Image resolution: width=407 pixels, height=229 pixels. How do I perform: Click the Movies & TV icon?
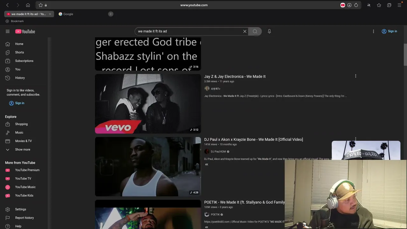pyautogui.click(x=8, y=141)
